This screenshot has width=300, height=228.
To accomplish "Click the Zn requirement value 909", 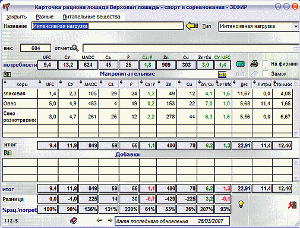I will 166,65.
